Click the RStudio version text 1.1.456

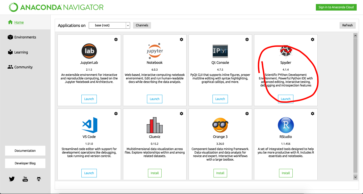[286, 144]
